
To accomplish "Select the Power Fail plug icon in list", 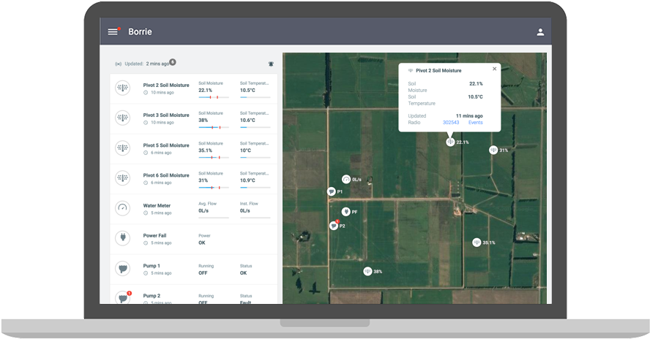I will pyautogui.click(x=123, y=238).
